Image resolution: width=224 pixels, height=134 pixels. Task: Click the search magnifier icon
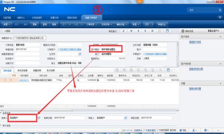pos(220,10)
